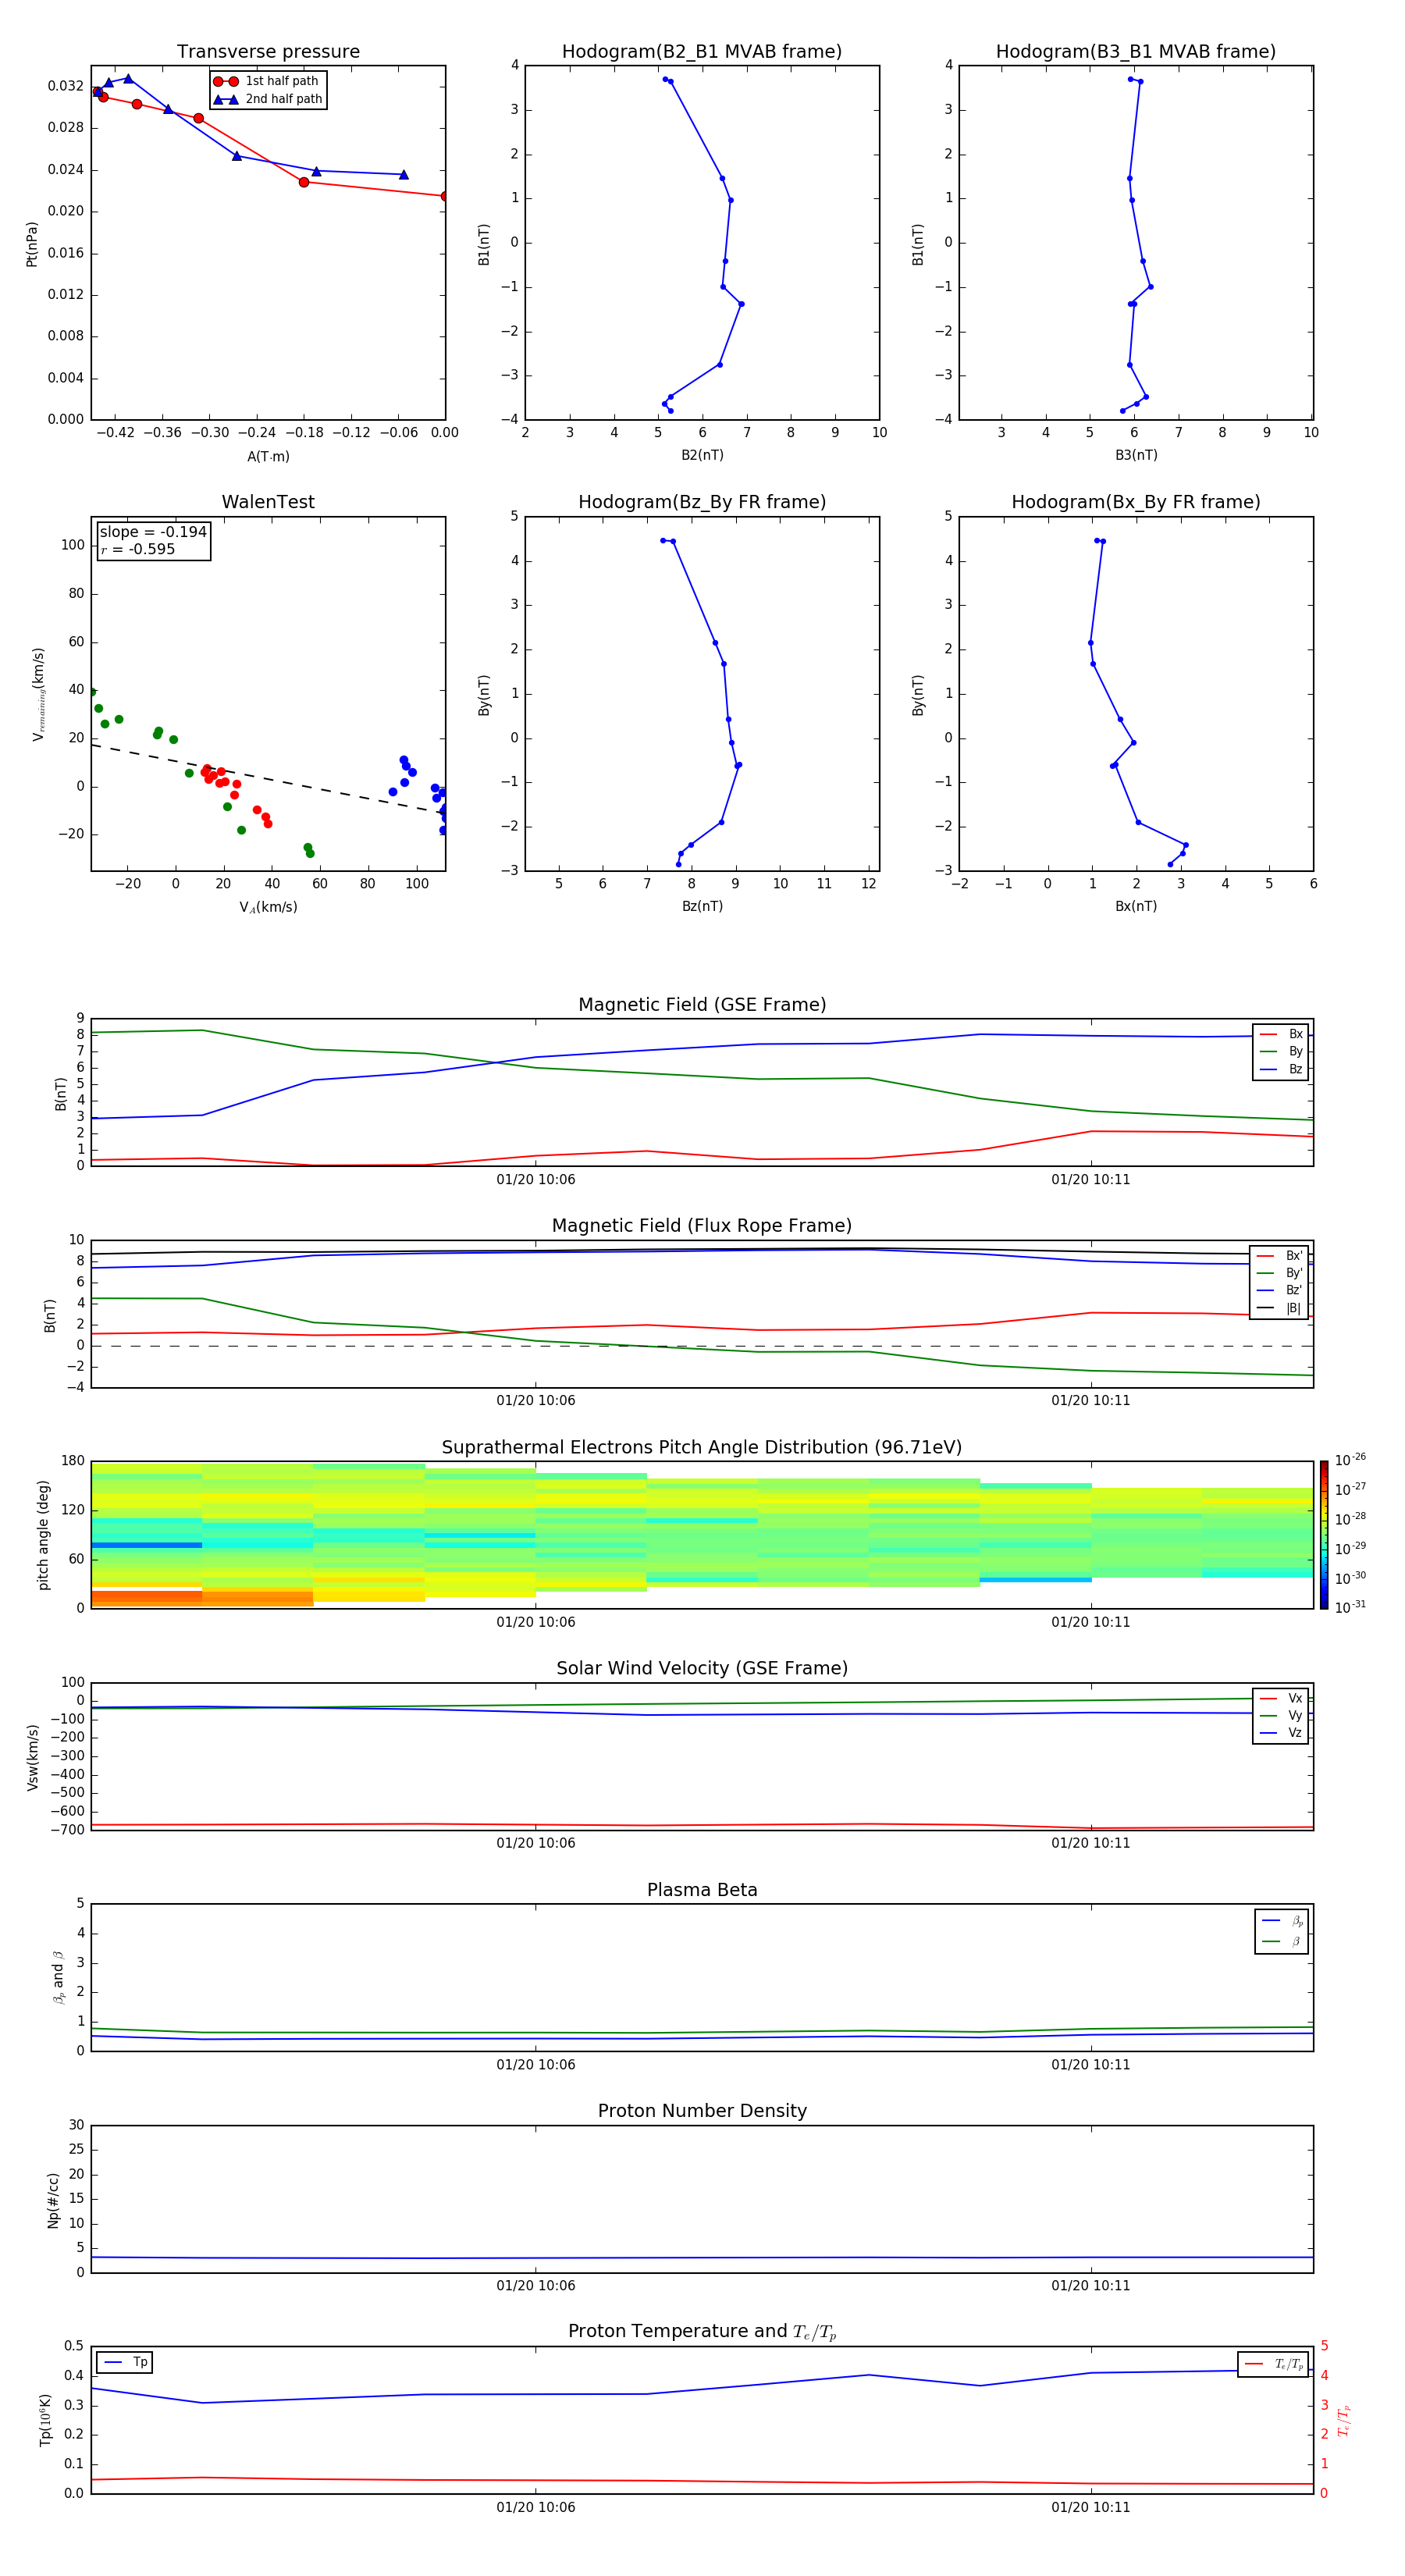Click the 'WalenTest' plot title
The width and height of the screenshot is (1405, 2576).
point(268,502)
